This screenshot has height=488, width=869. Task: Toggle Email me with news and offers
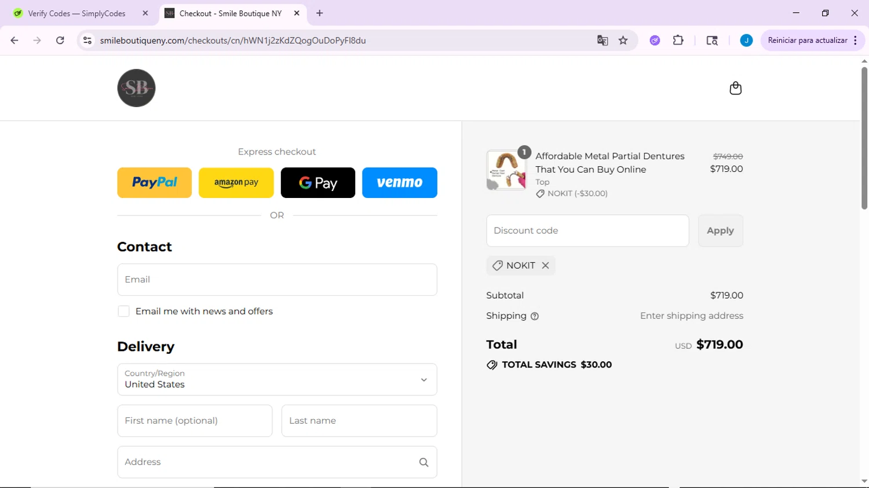[123, 311]
